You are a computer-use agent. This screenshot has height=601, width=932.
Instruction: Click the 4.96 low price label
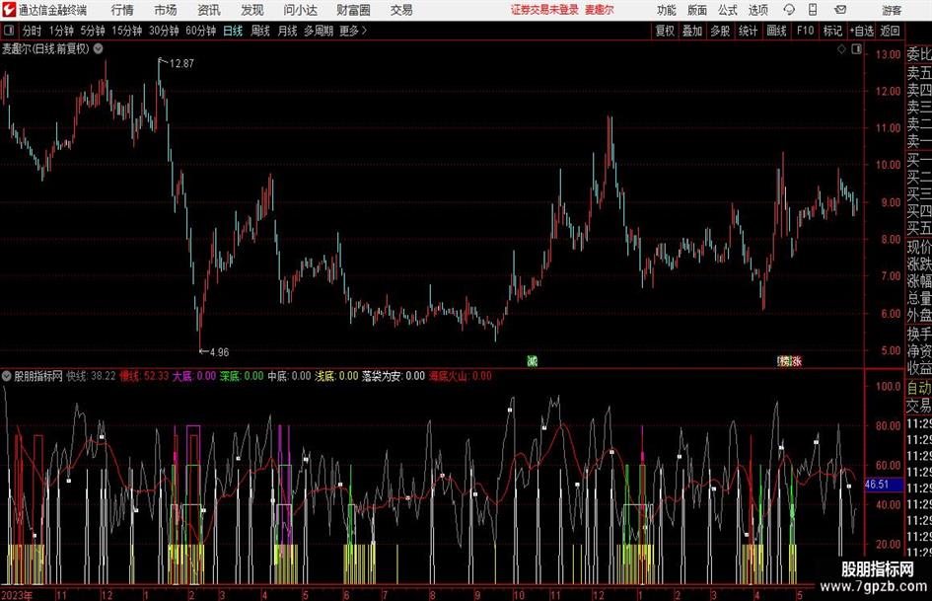click(219, 352)
